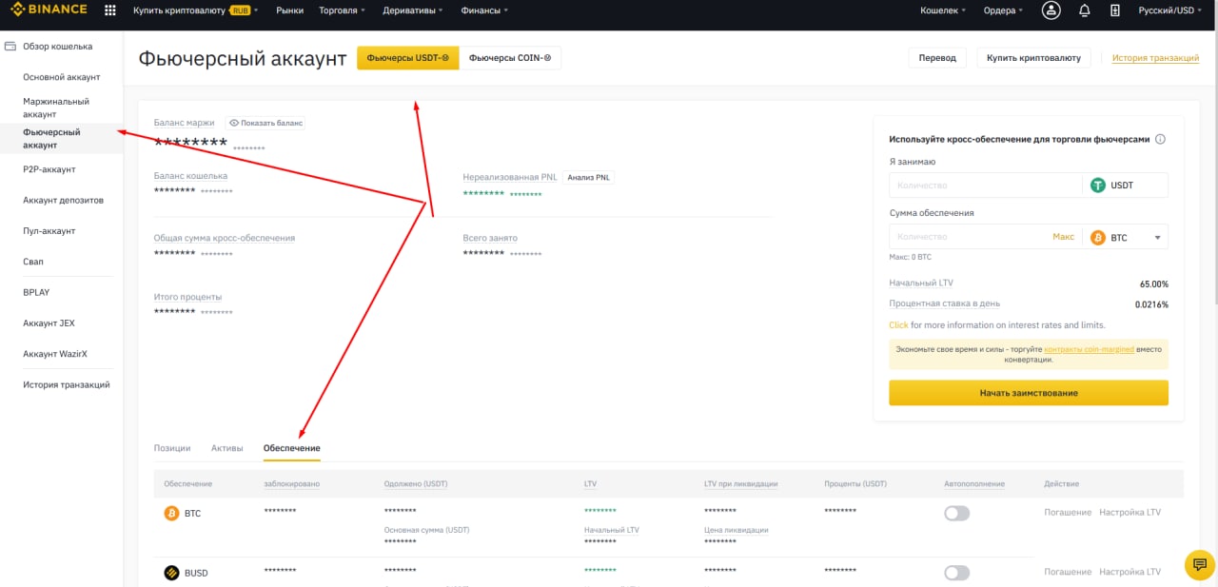Expand the Buy Crypto RUB dropdown
Image resolution: width=1218 pixels, height=587 pixels.
pyautogui.click(x=195, y=10)
